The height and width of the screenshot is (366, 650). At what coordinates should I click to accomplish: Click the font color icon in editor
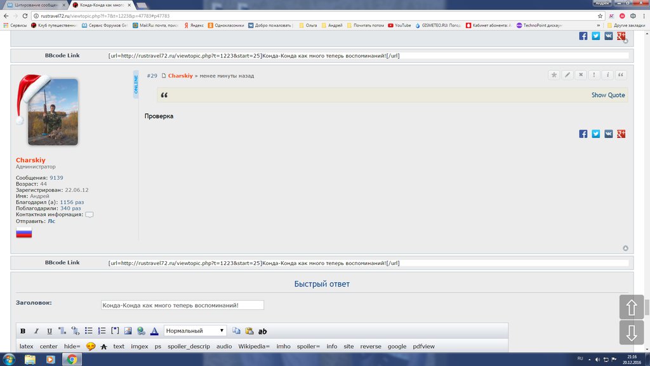(154, 331)
